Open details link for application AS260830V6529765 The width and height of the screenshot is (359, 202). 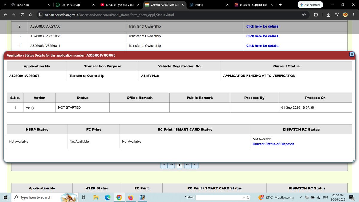(x=262, y=26)
